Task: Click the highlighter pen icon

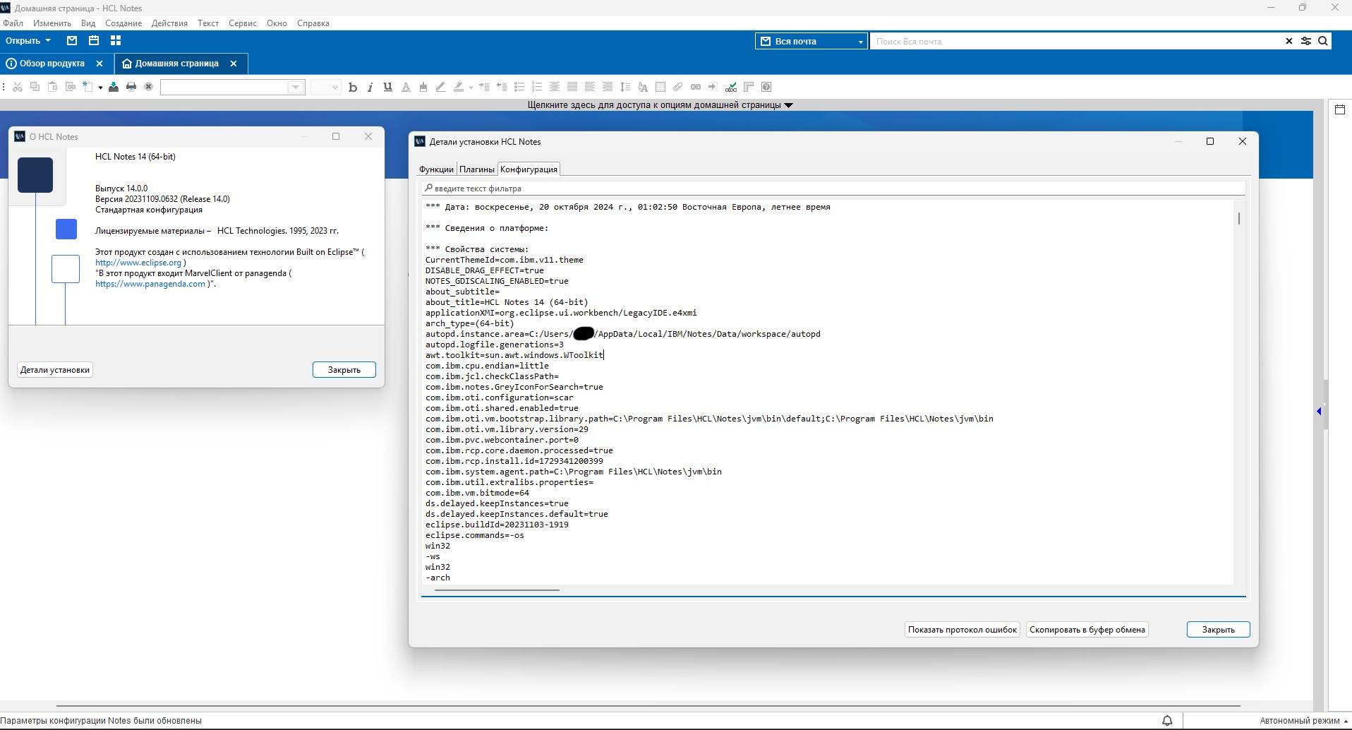Action: coord(459,87)
